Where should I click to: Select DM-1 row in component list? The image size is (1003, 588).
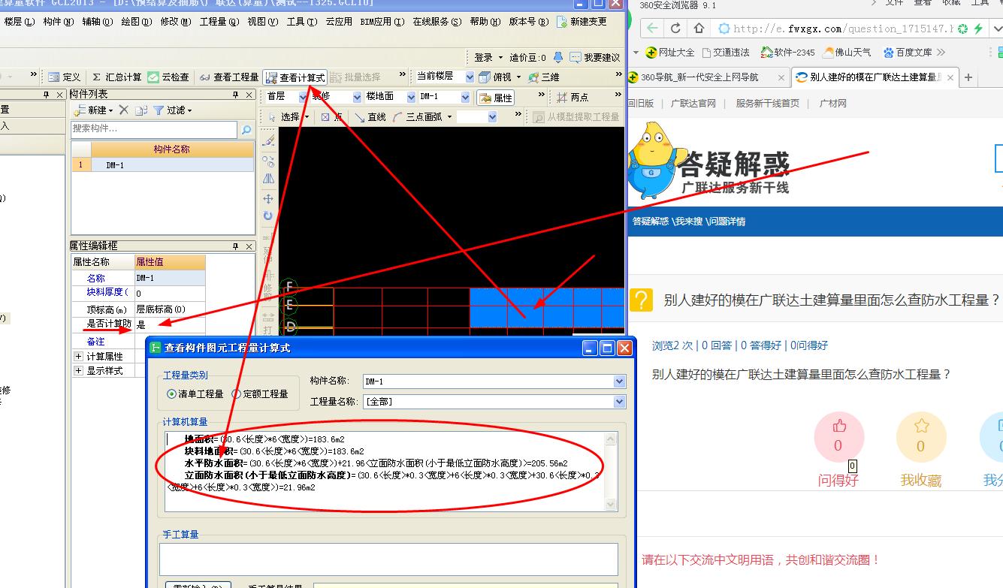(163, 165)
